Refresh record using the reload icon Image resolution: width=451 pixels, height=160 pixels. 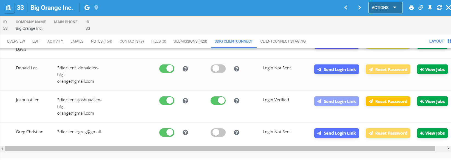[x=439, y=8]
